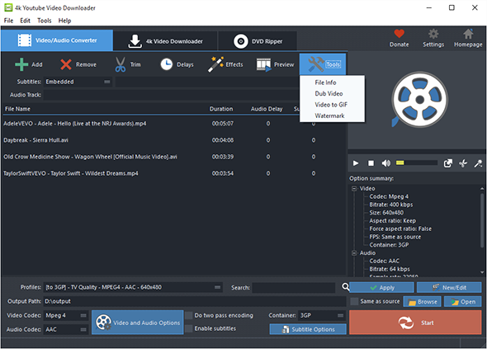Click Browse for output path
The image size is (487, 349).
pos(422,301)
